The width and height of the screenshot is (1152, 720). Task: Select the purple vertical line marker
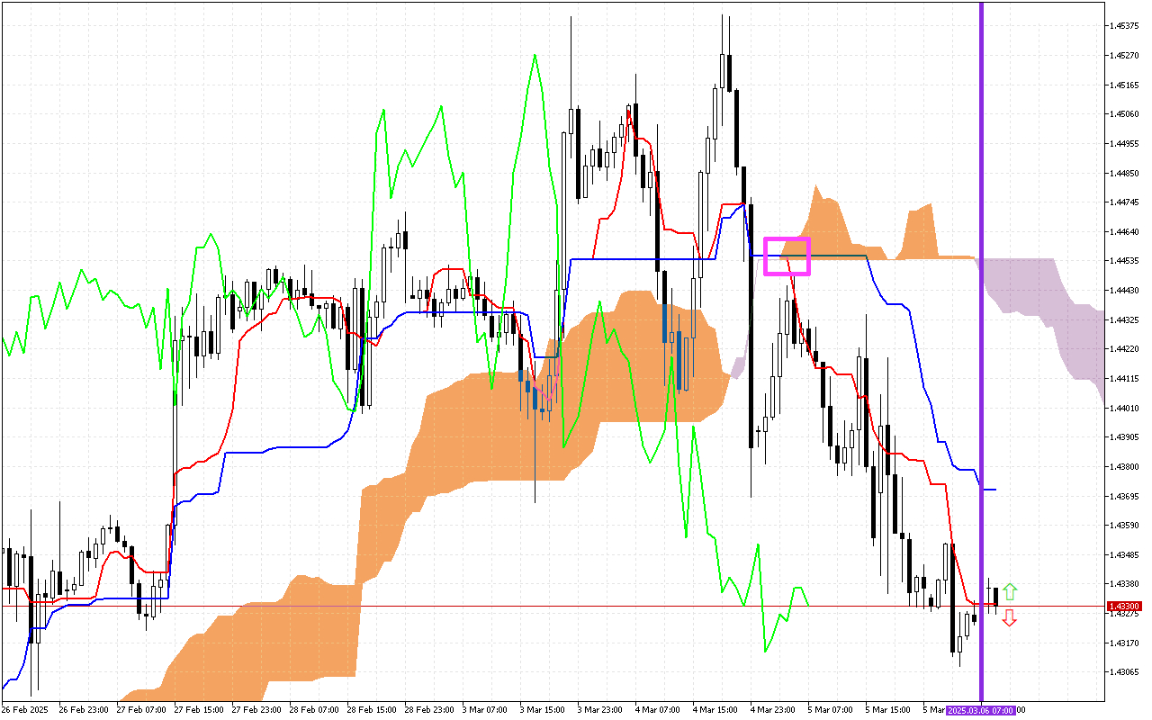click(981, 351)
